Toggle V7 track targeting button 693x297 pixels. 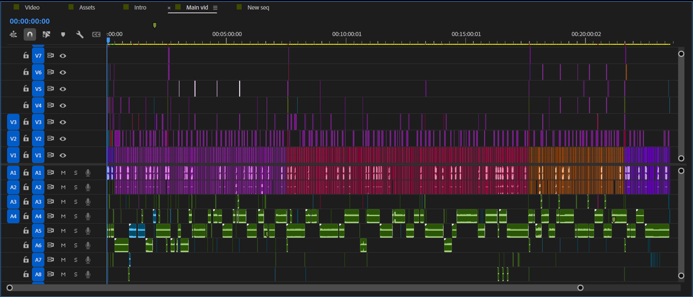point(38,56)
